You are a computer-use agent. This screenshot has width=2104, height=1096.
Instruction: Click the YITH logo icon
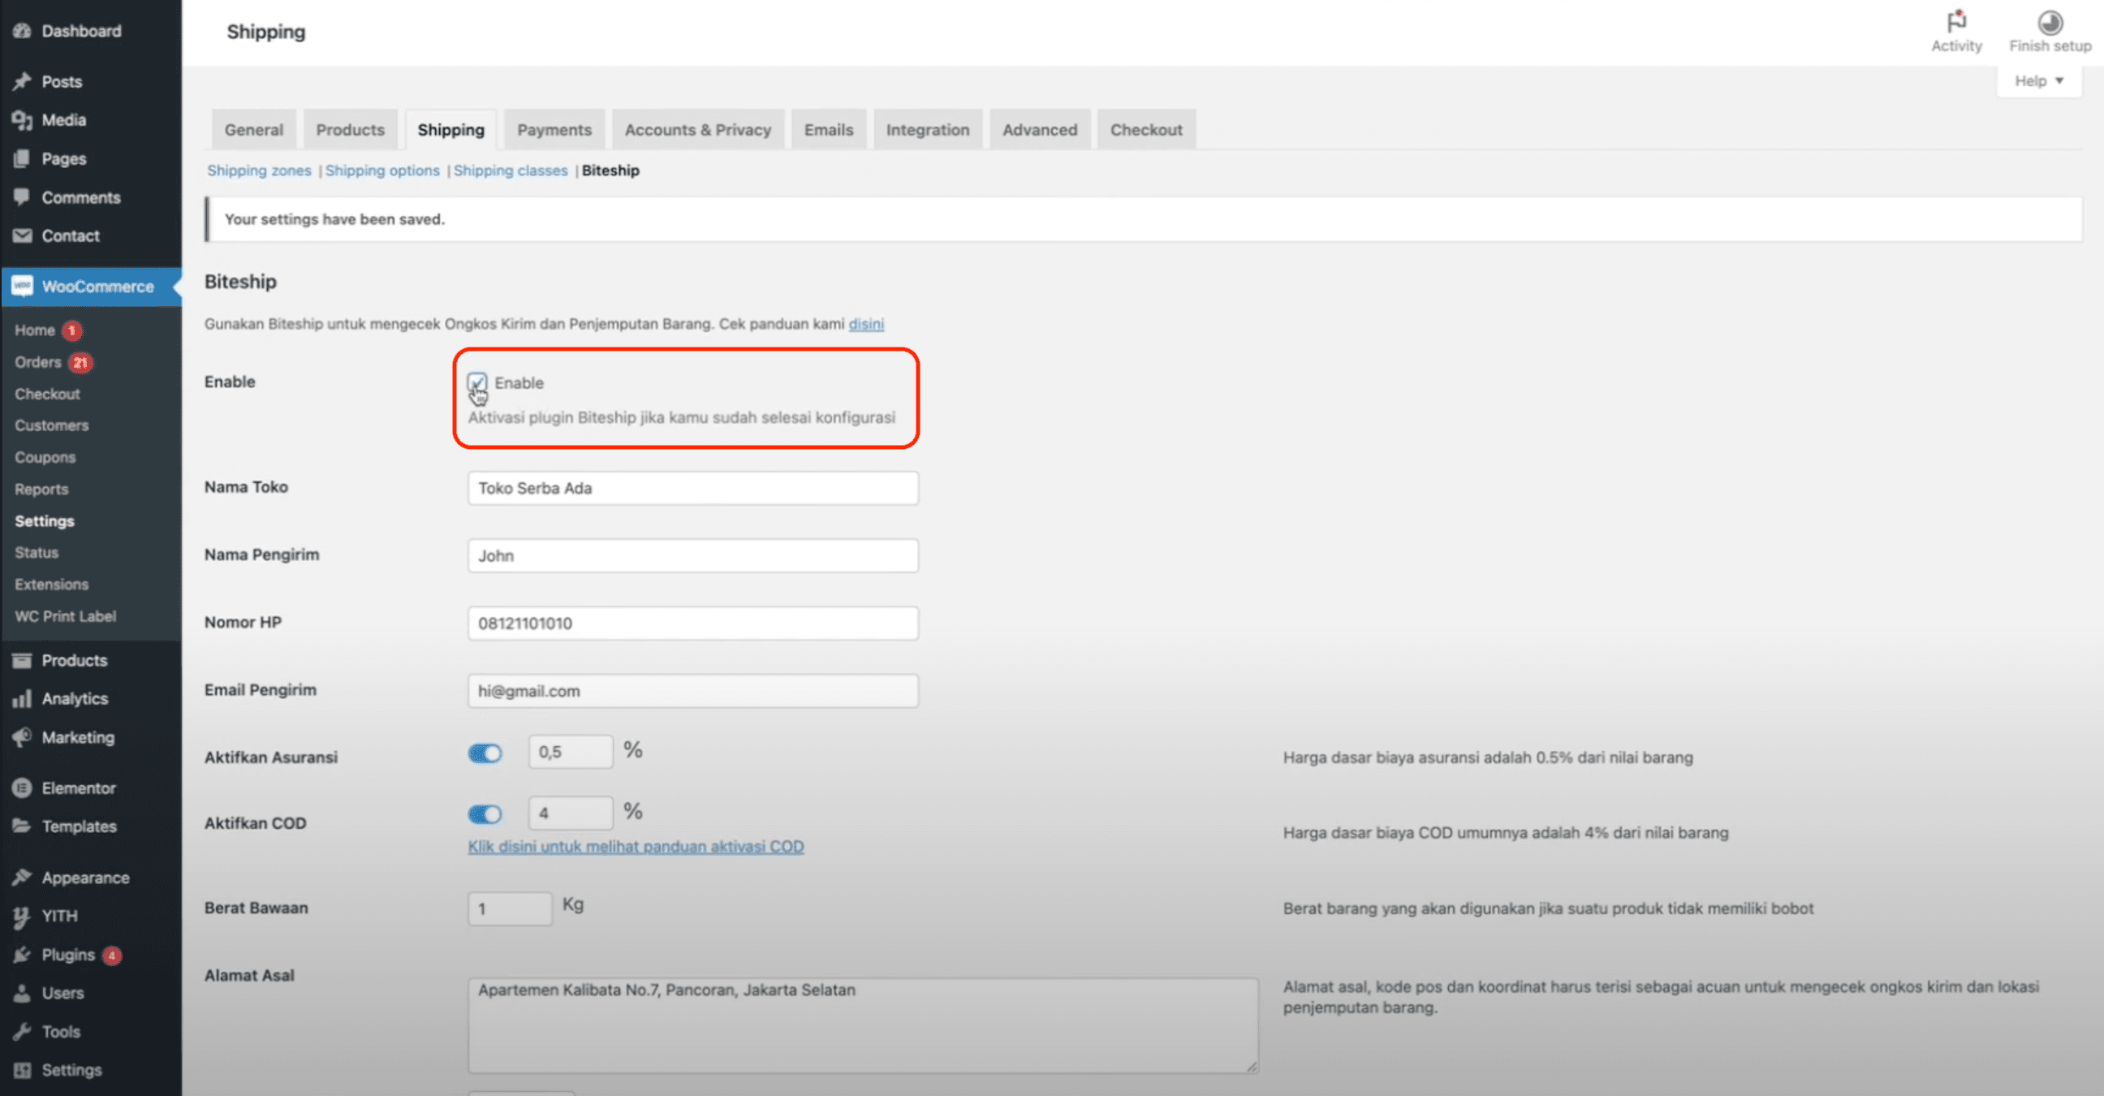(x=22, y=917)
